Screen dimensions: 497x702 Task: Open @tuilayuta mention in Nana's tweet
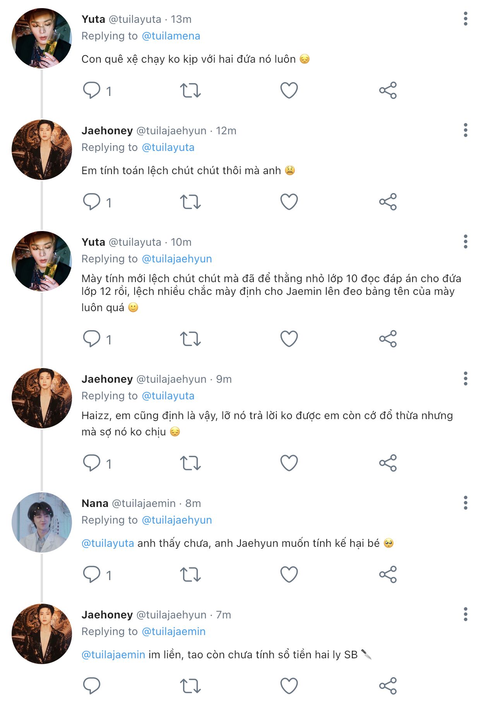(108, 543)
